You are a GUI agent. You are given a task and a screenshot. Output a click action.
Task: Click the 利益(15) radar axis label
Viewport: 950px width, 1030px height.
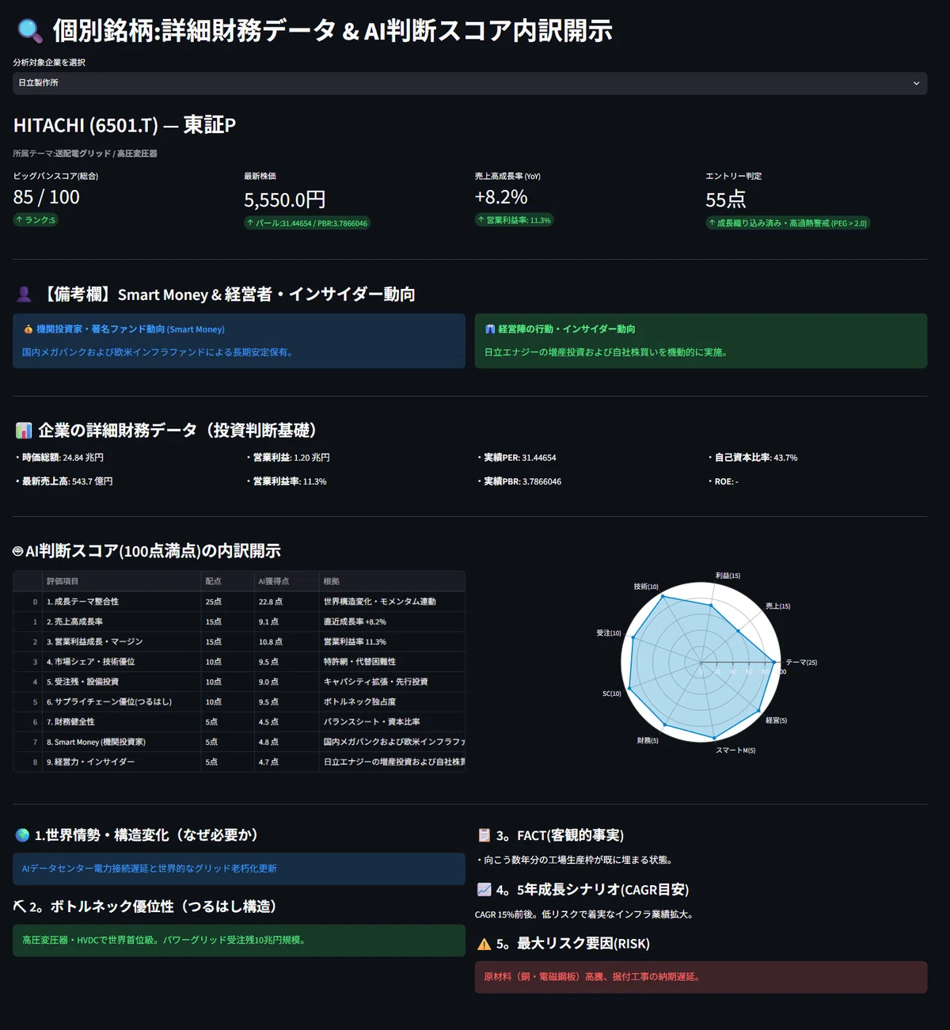click(x=728, y=576)
